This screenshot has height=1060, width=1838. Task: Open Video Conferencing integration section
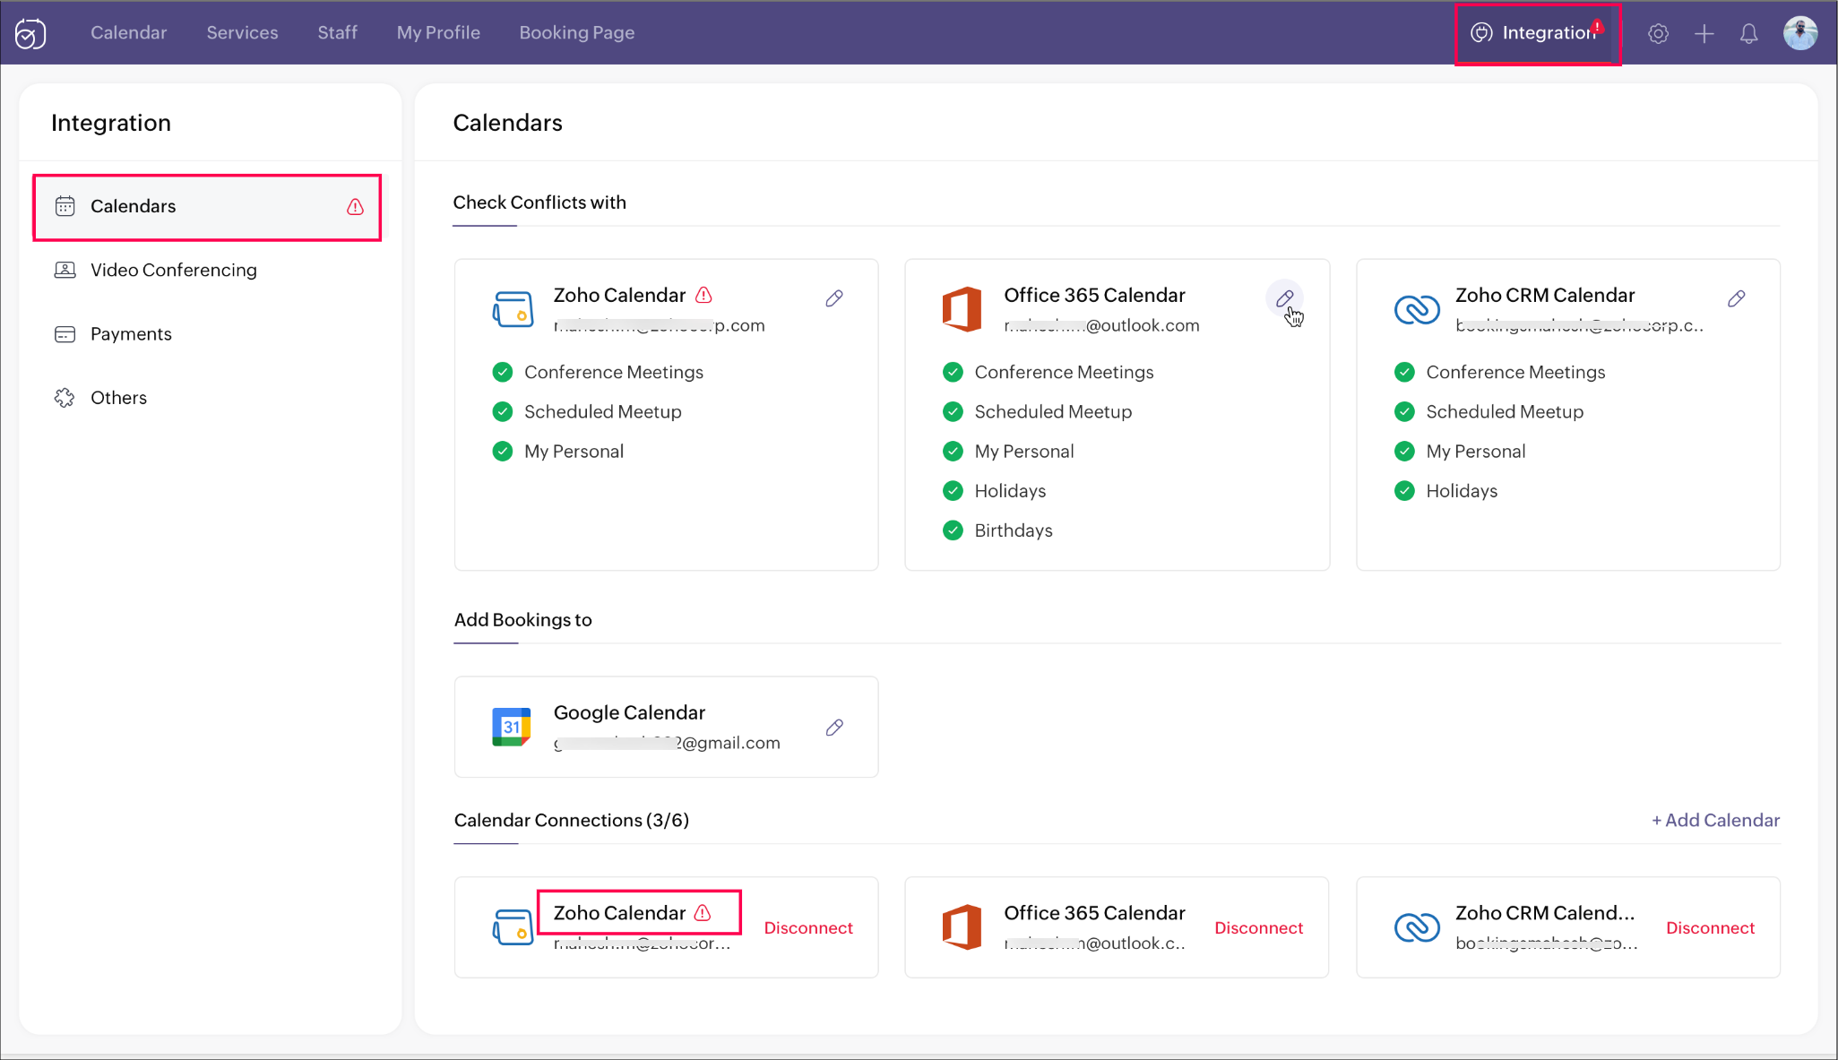[x=173, y=270]
